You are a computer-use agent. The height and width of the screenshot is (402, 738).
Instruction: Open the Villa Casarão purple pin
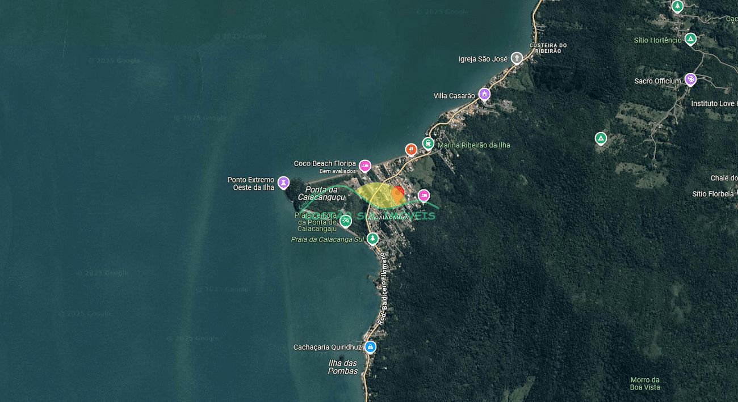click(x=484, y=94)
